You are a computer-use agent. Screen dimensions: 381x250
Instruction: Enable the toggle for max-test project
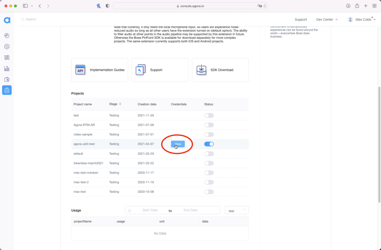point(209,192)
